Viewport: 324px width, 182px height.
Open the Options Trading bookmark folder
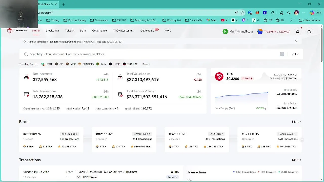pyautogui.click(x=75, y=20)
